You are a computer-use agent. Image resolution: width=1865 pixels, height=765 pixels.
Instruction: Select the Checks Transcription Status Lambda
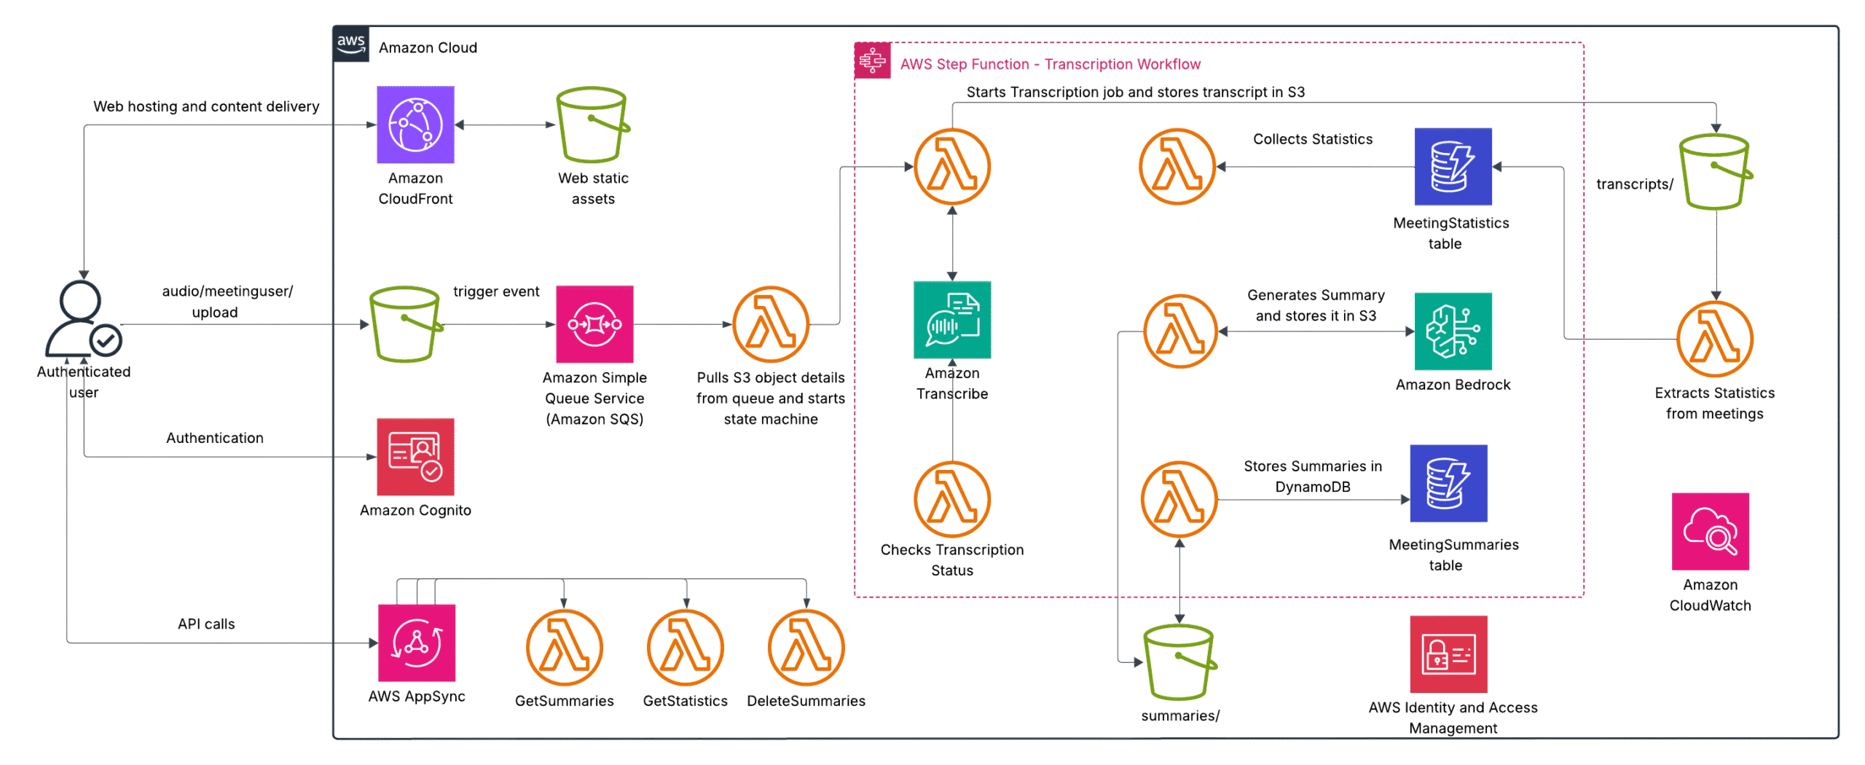[x=952, y=499]
